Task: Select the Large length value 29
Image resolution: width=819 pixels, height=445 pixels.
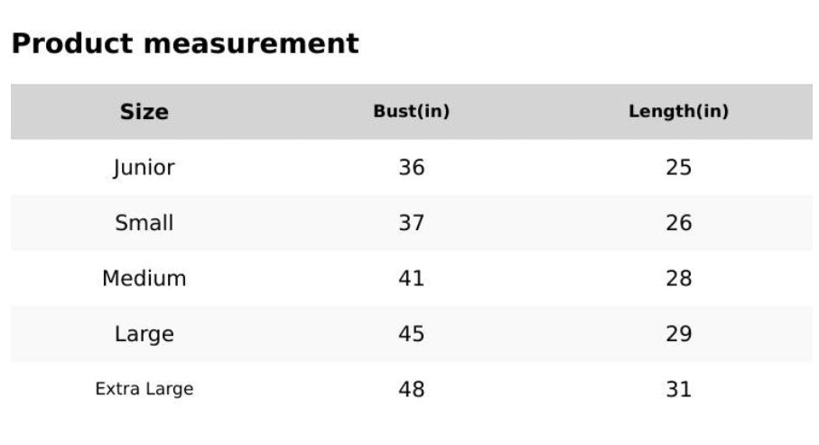Action: click(x=678, y=334)
